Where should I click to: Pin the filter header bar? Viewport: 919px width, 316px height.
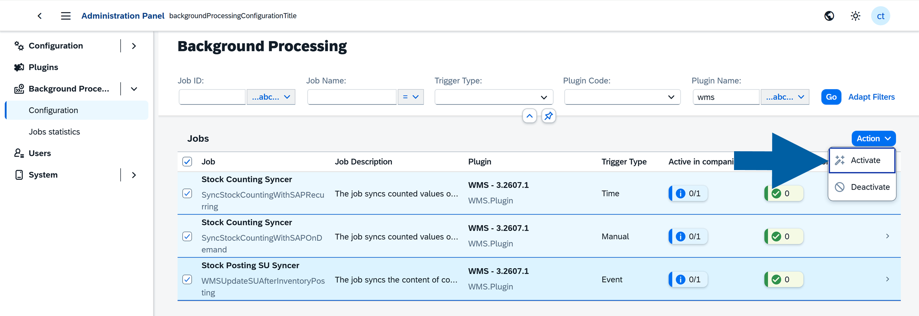(549, 116)
